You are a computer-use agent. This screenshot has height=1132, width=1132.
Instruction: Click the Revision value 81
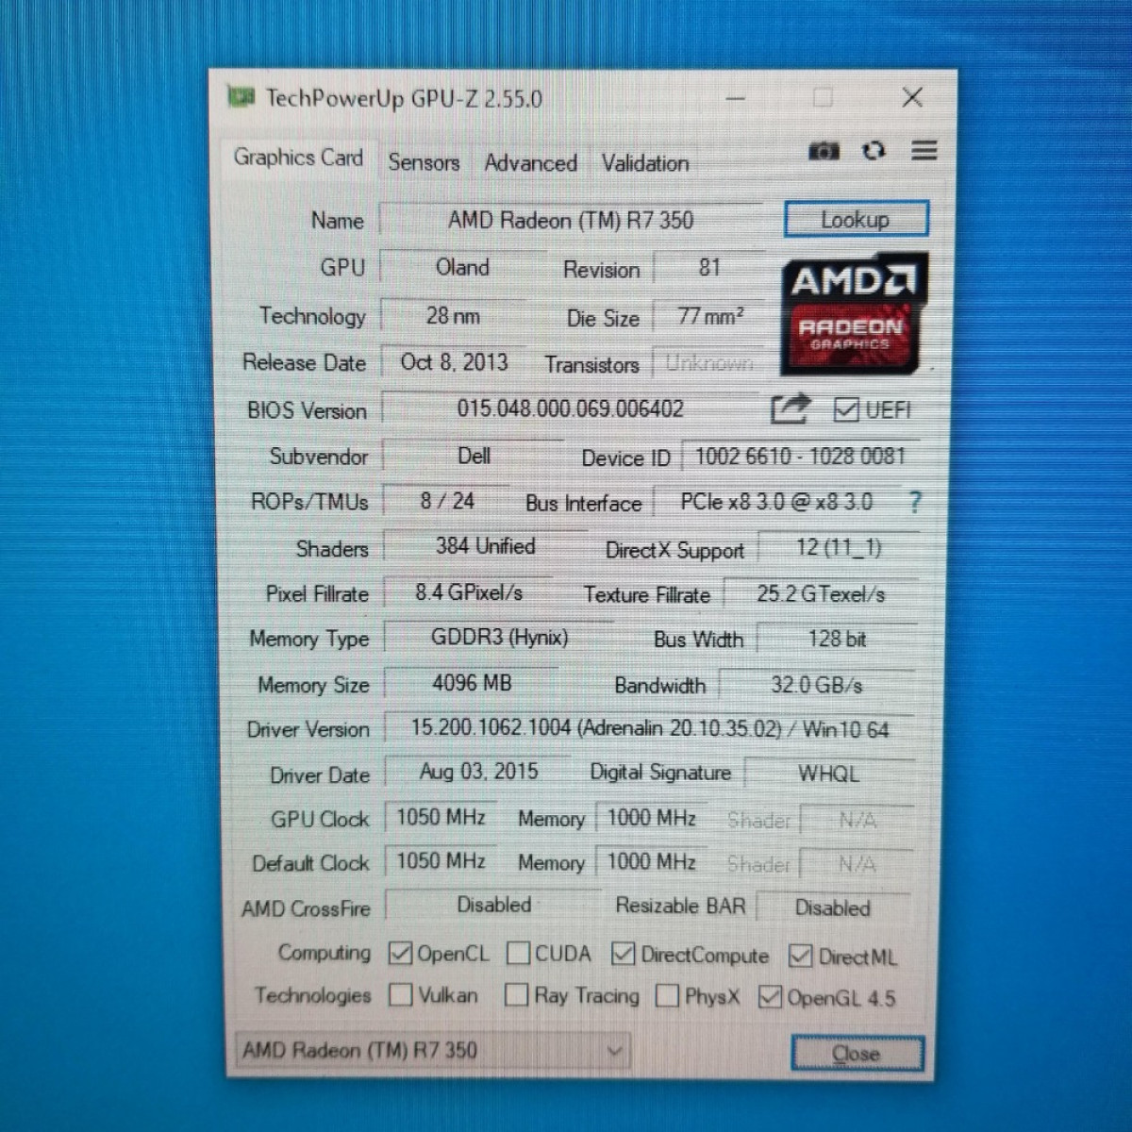[709, 268]
